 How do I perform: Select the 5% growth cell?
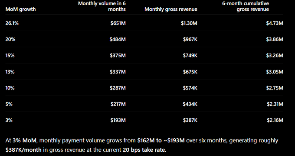(x=9, y=104)
